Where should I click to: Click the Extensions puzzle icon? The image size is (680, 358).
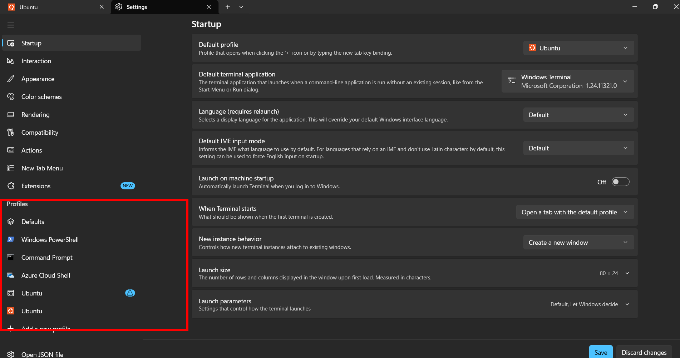11,186
